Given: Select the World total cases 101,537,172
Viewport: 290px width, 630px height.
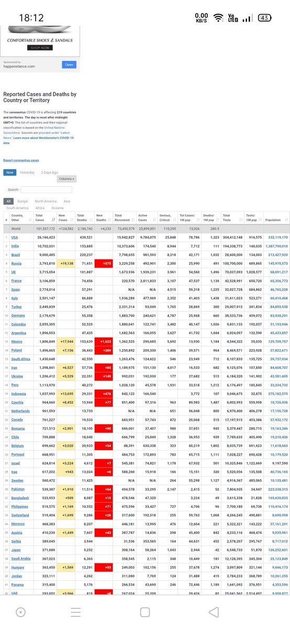Looking at the screenshot, I should point(46,228).
